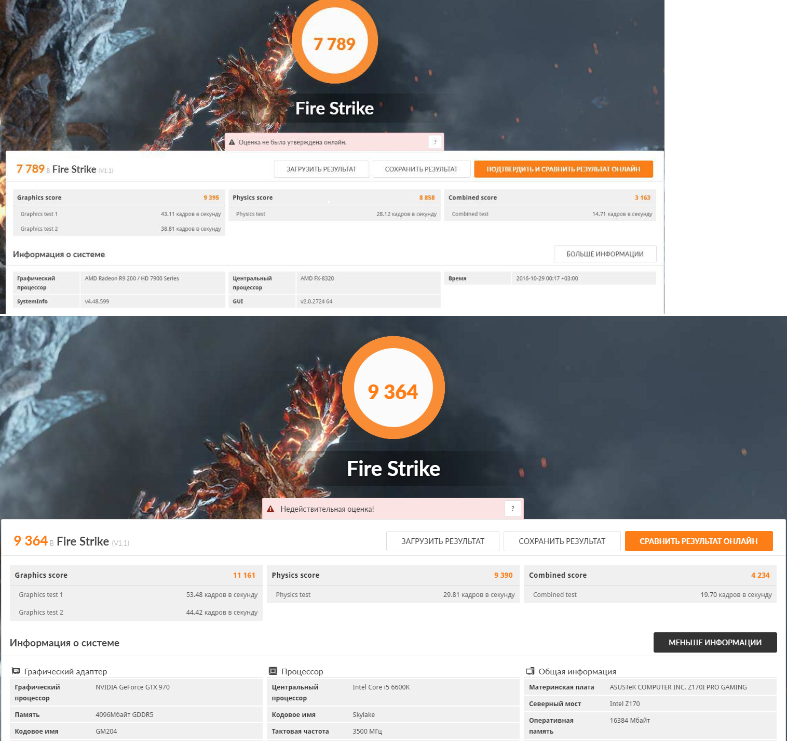Click memory value '4096Мбайт GDDR5'
The image size is (787, 744).
click(124, 714)
